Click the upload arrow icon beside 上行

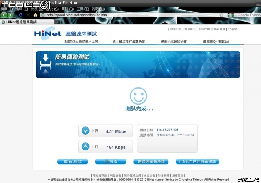(85, 146)
